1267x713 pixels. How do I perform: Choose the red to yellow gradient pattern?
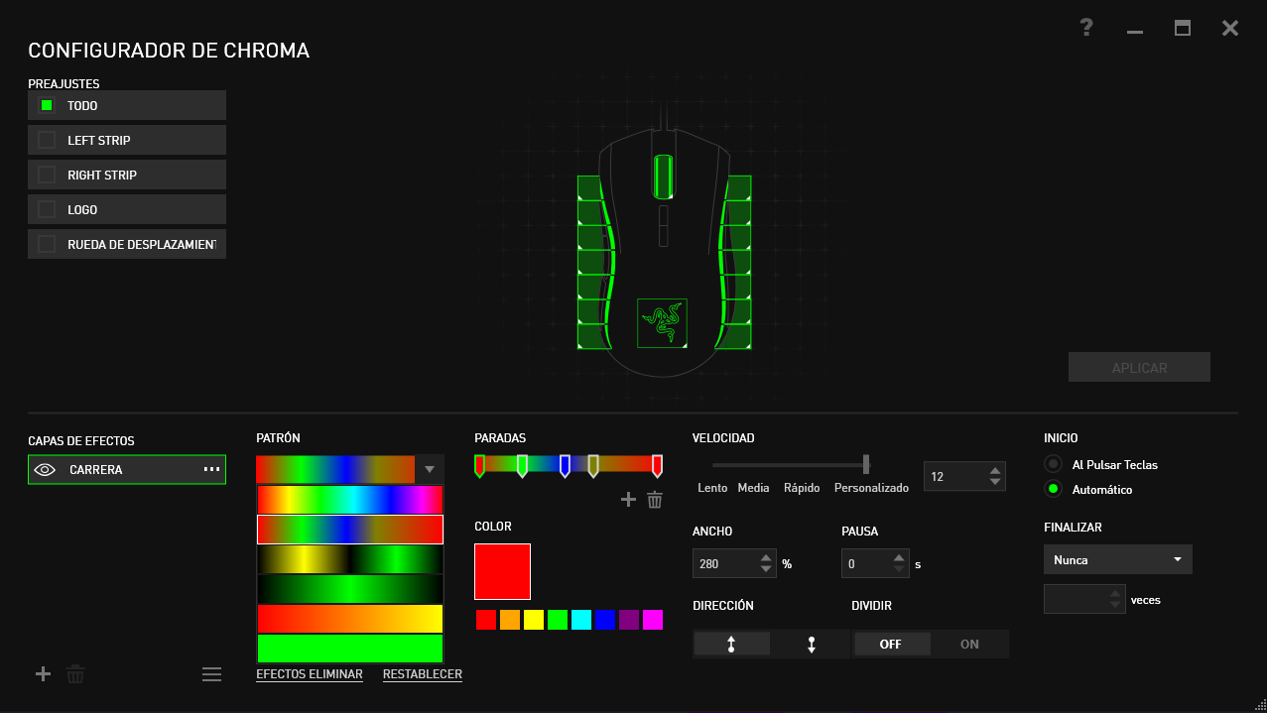click(349, 619)
